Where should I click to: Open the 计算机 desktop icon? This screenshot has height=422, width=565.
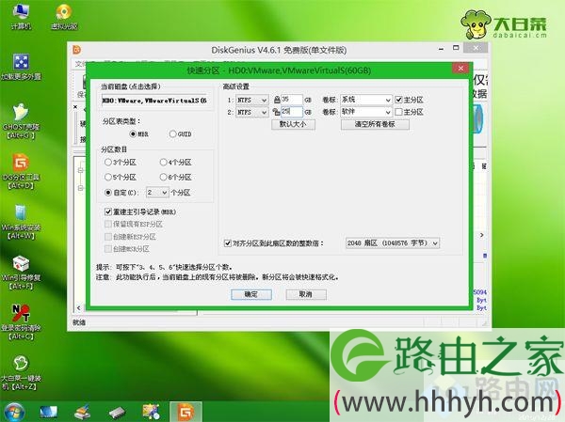pyautogui.click(x=21, y=17)
